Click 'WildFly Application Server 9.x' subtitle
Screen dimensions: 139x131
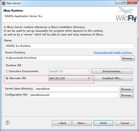[23, 16]
